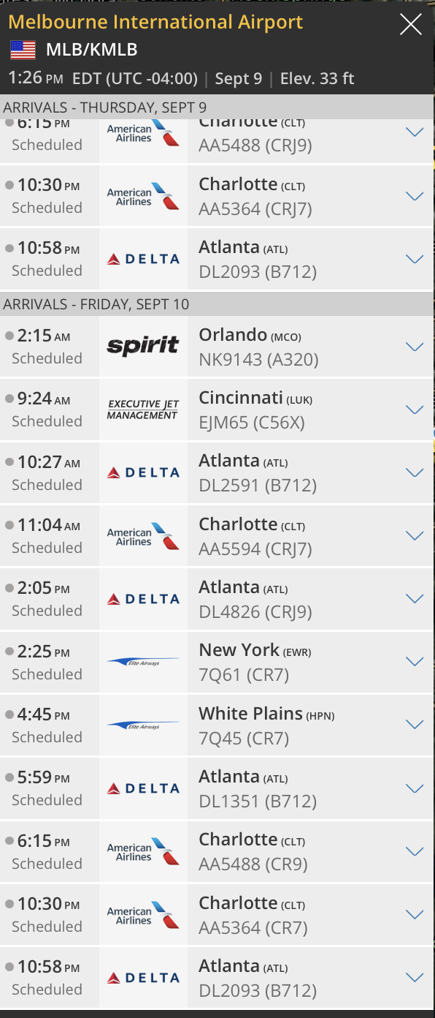Click Elite Airways logo for 7Q61
435x1018 pixels.
tap(143, 662)
